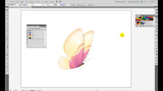Viewport: 163px width, 91px height.
Task: Enable Previsualizar sobreimpresión checkbox
Action: (28, 29)
